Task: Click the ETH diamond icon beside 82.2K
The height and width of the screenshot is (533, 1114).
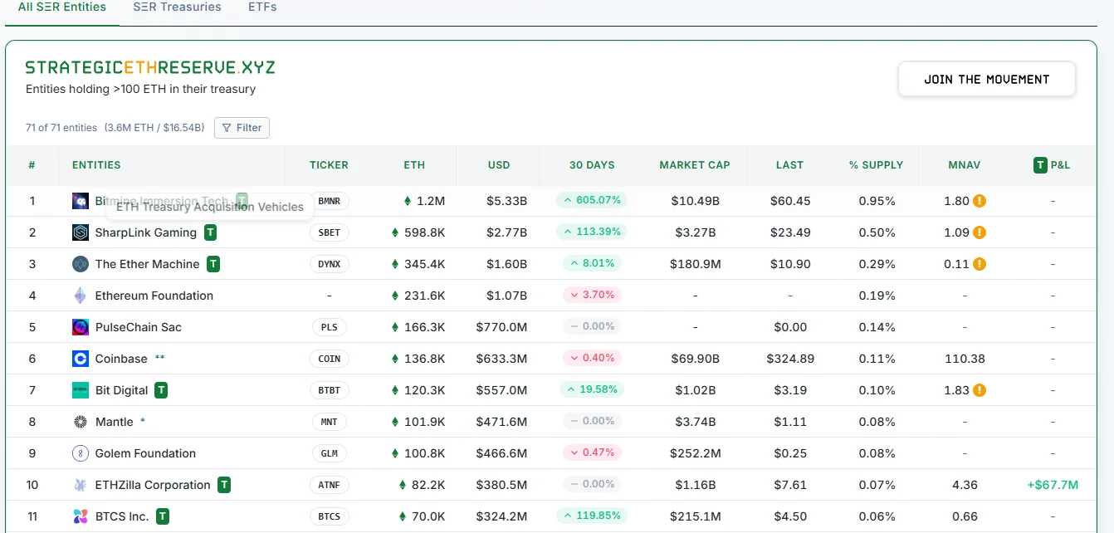Action: [x=403, y=485]
